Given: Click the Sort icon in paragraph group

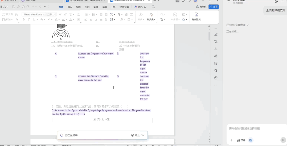Looking at the screenshot, I should click(126, 14).
